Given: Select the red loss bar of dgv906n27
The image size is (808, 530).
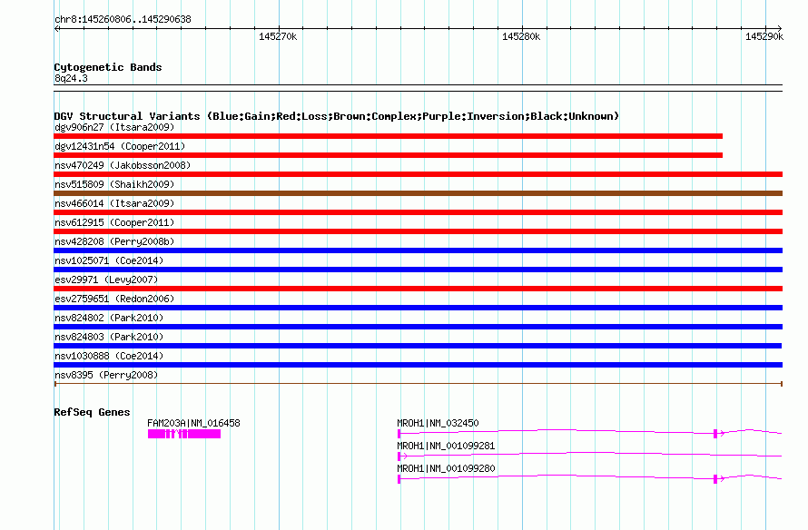Looking at the screenshot, I should (x=388, y=136).
